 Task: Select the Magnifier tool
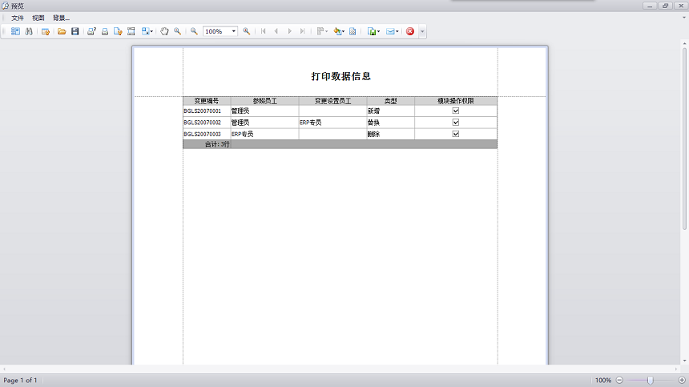(178, 31)
